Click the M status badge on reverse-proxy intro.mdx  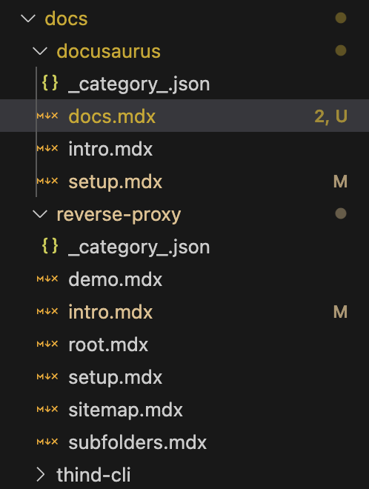[340, 311]
